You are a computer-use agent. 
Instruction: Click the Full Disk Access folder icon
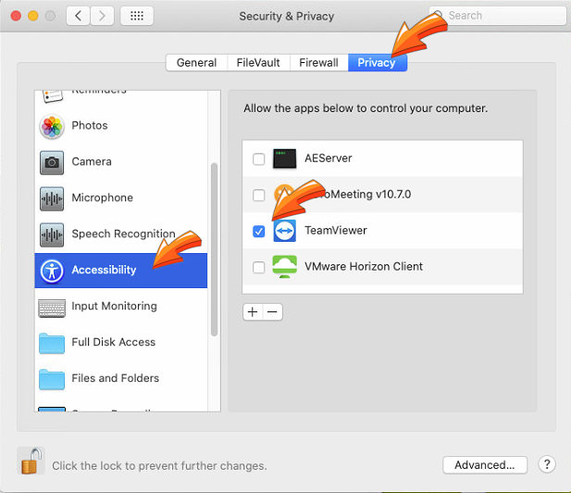52,343
